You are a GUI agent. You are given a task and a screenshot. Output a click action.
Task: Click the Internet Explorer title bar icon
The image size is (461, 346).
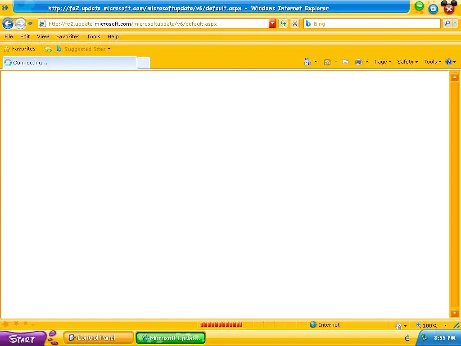coord(5,7)
